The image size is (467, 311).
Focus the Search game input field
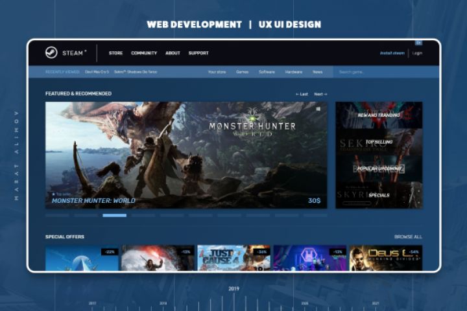click(386, 72)
